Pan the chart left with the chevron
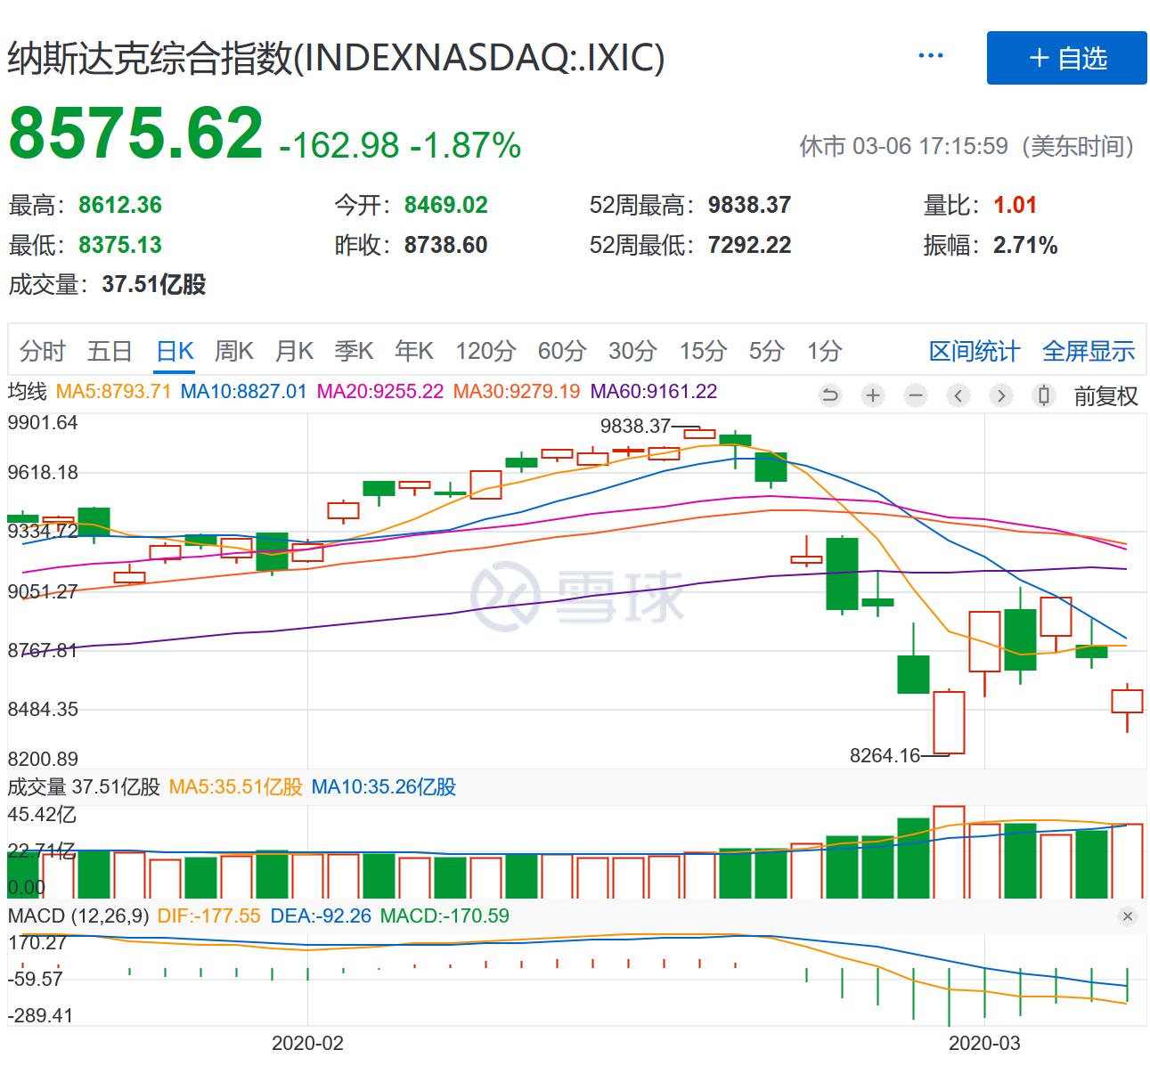 point(958,395)
